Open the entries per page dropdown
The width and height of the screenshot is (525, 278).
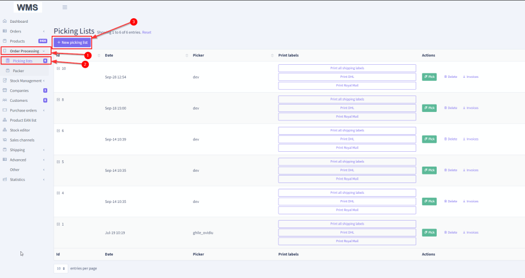pyautogui.click(x=61, y=268)
